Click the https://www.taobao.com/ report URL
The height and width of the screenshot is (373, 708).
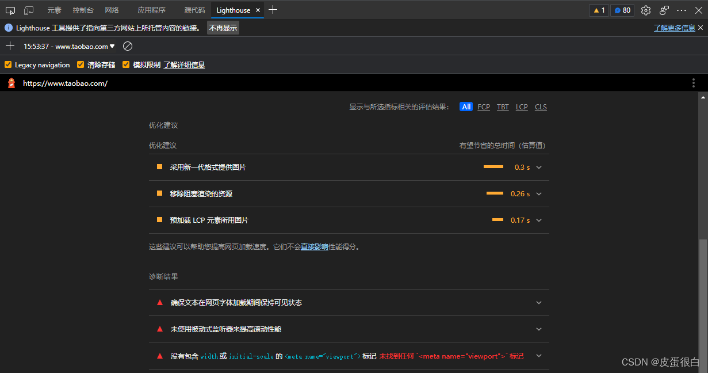point(65,83)
